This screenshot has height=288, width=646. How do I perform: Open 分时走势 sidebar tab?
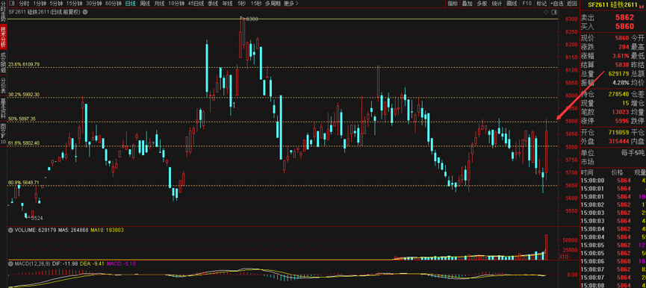[3, 12]
